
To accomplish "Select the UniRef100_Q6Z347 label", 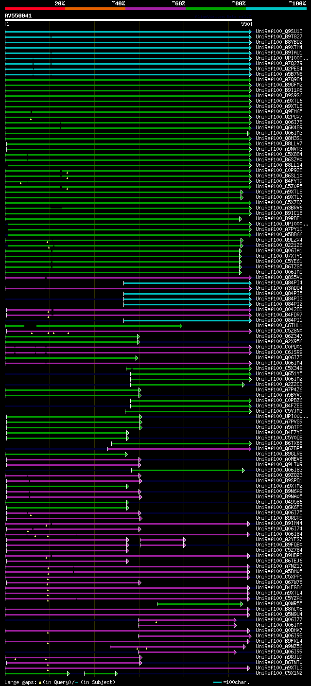I will coord(279,336).
